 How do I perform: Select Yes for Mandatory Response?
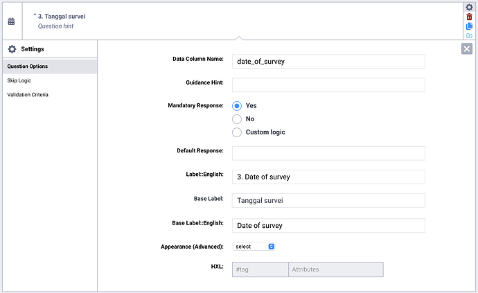tap(237, 106)
